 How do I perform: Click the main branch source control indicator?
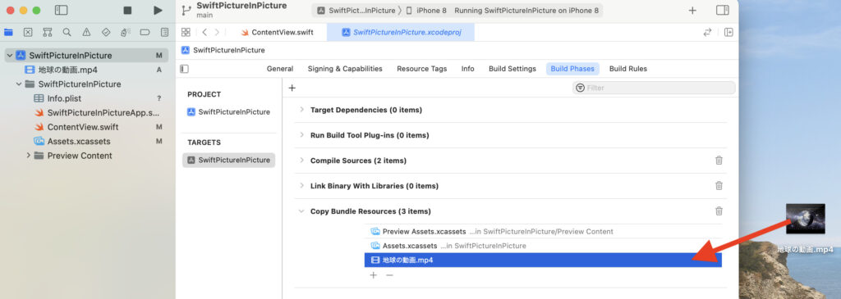point(205,15)
